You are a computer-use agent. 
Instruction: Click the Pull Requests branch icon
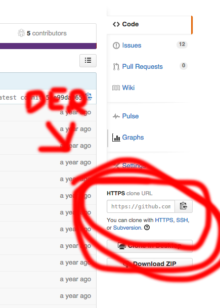tap(116, 67)
